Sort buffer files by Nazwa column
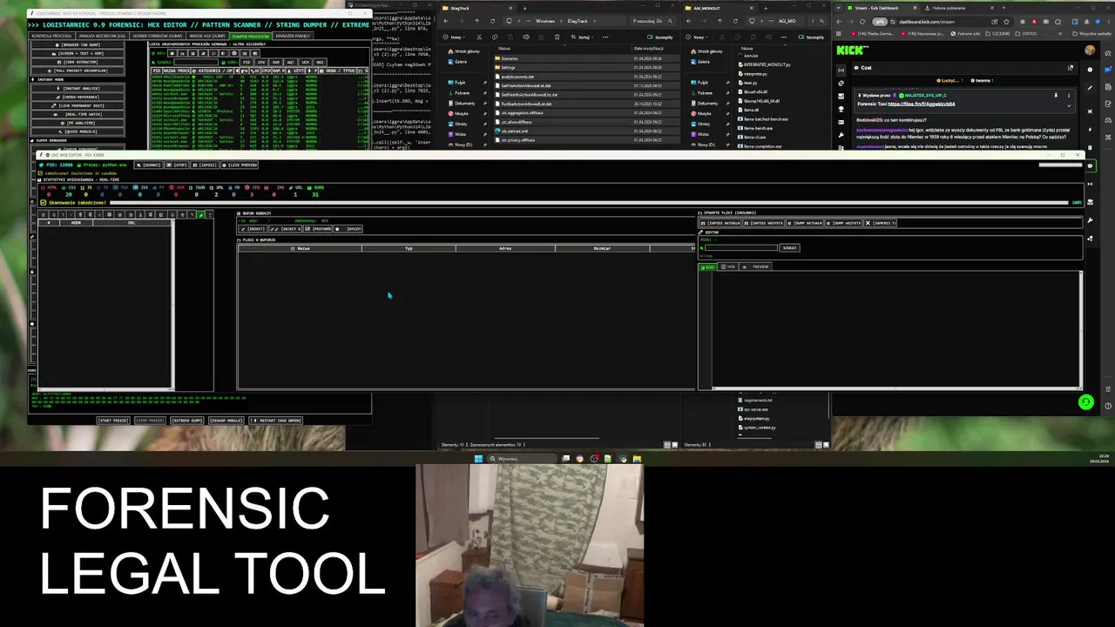Viewport: 1115px width, 627px height. click(301, 248)
